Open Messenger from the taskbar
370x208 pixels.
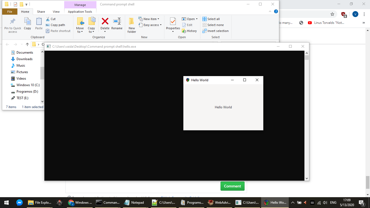[19, 202]
